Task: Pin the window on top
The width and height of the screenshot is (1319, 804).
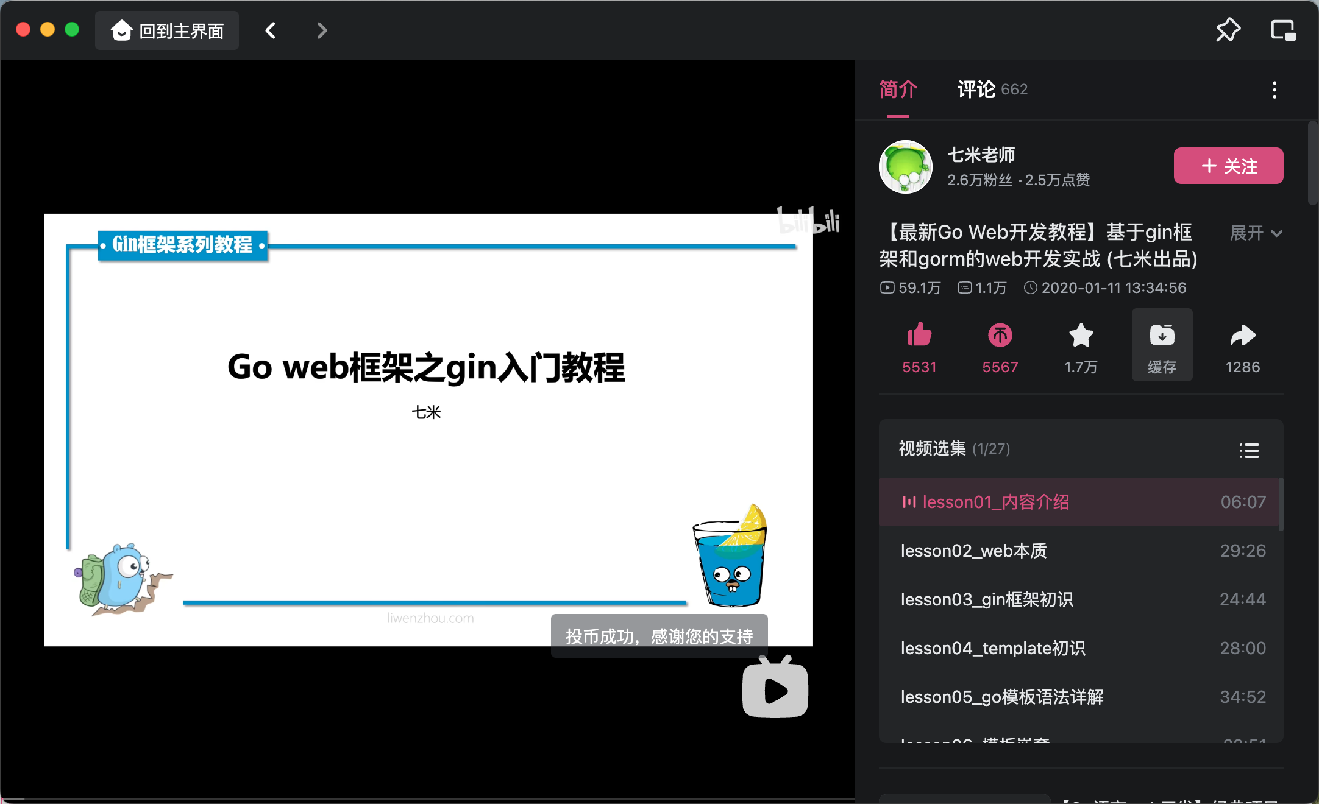Action: (x=1228, y=30)
